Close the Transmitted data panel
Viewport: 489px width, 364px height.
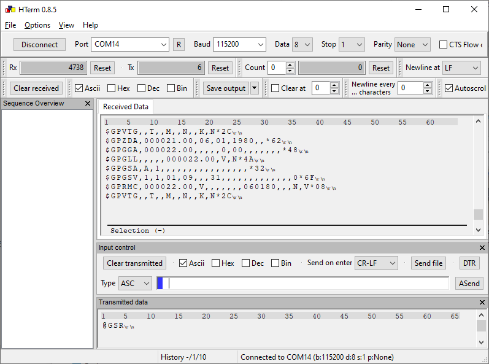click(482, 303)
